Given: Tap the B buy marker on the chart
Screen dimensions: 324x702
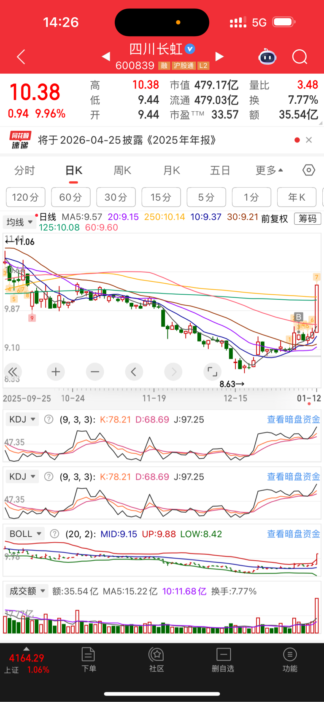Looking at the screenshot, I should tap(298, 317).
